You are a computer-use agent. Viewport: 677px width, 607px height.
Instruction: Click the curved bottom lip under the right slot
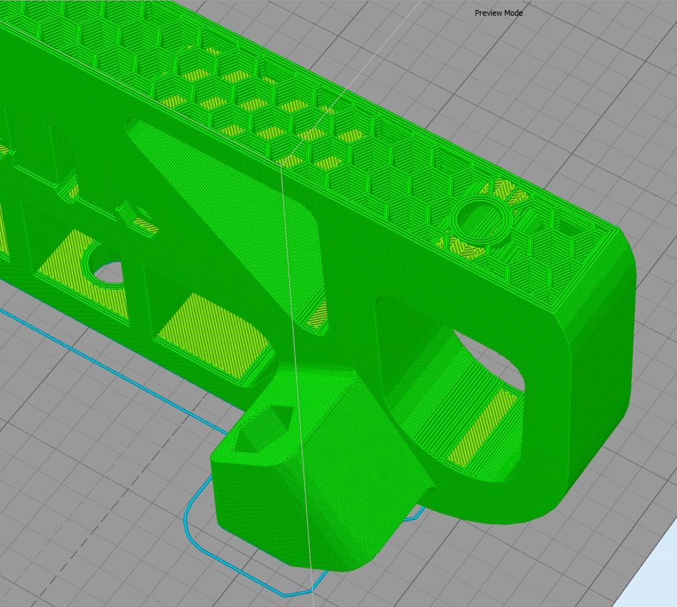[500, 500]
